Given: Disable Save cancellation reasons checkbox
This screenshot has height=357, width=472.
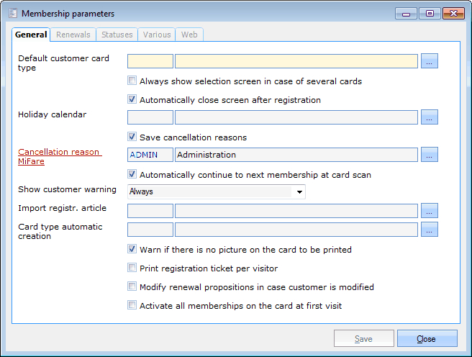Looking at the screenshot, I should [x=132, y=137].
